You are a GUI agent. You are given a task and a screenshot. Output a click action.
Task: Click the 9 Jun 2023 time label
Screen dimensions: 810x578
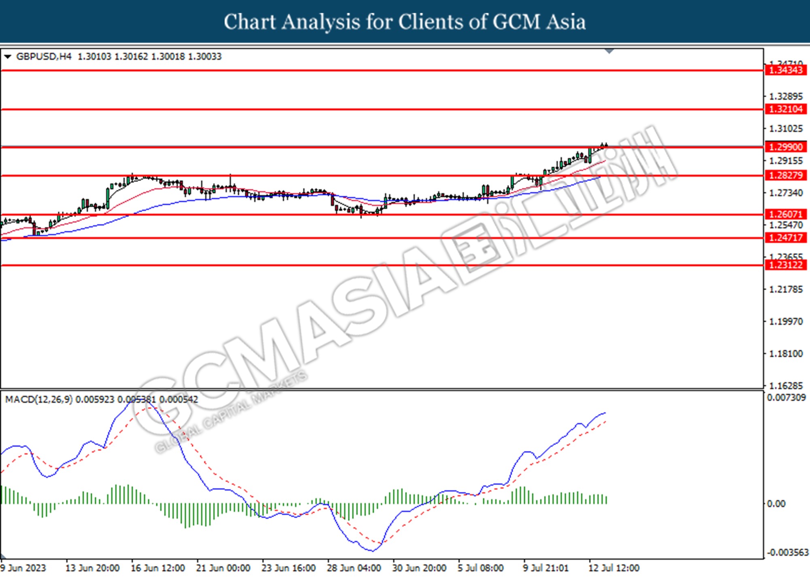[23, 568]
